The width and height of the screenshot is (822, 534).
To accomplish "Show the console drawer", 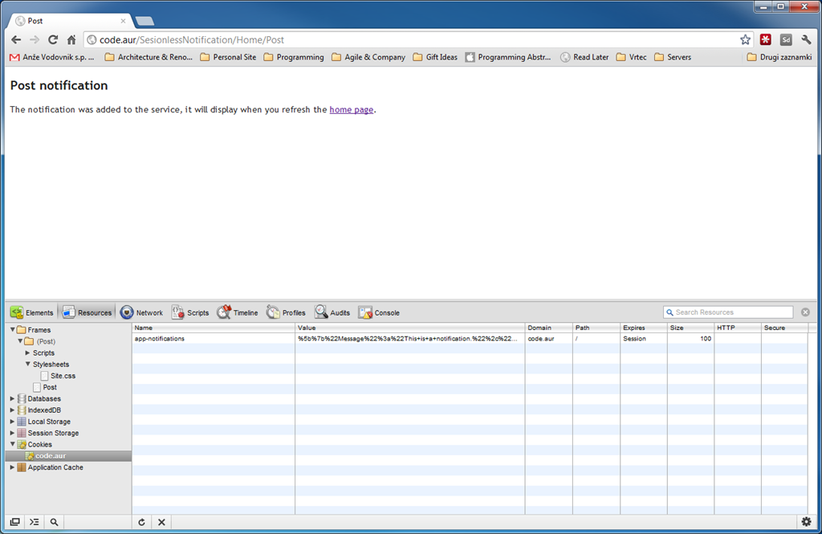I will coord(34,522).
